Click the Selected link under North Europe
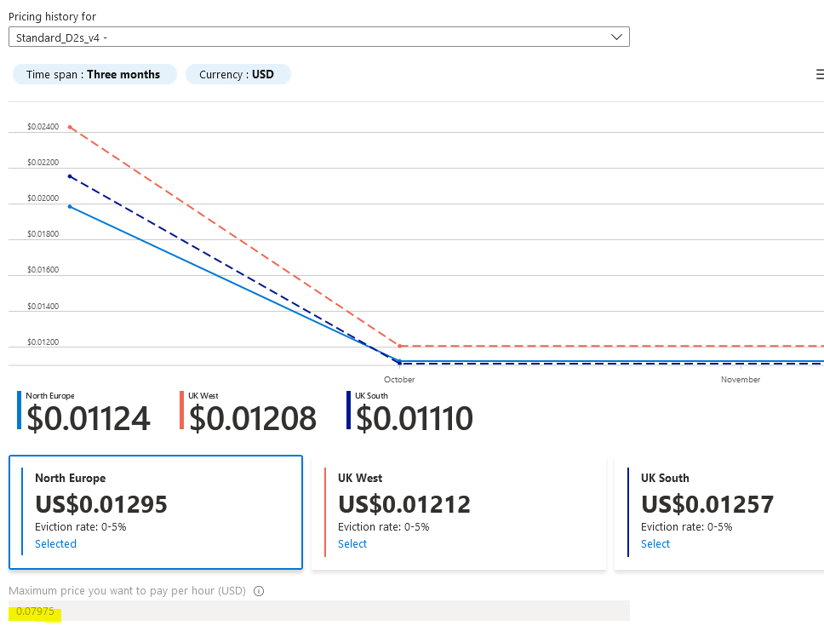 [55, 544]
